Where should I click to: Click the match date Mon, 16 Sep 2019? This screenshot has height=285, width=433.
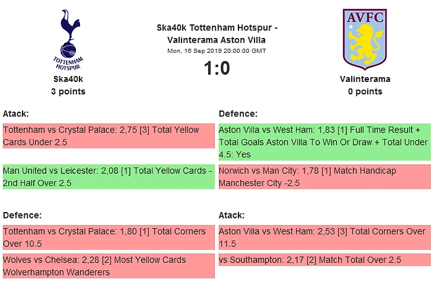click(216, 51)
